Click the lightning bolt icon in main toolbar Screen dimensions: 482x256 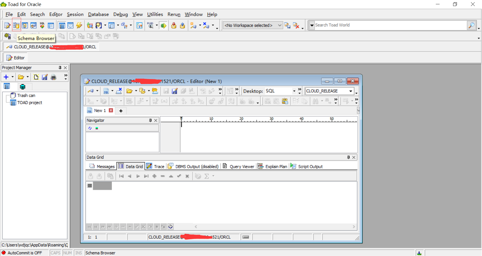pyautogui.click(x=79, y=25)
